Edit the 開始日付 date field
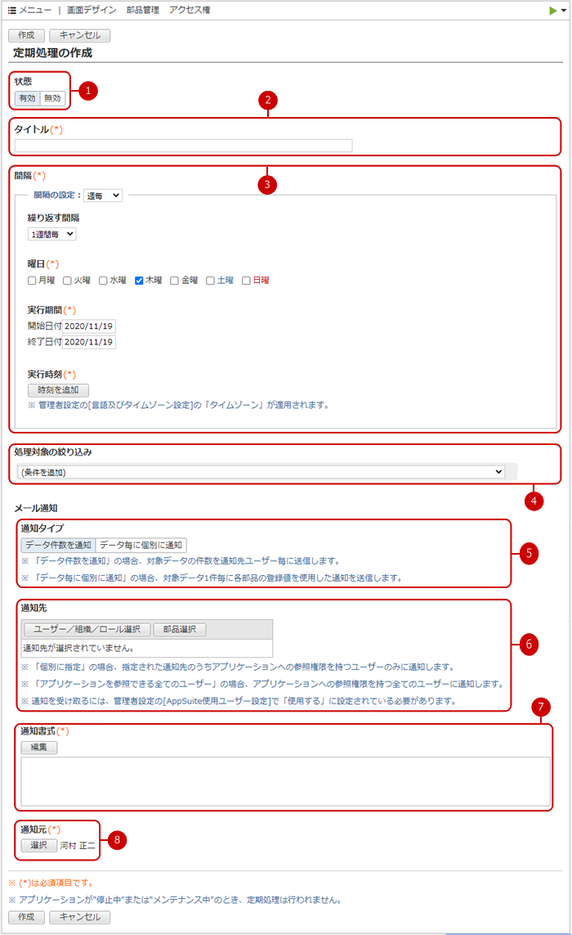Viewport: 572px width, 935px height. (89, 326)
